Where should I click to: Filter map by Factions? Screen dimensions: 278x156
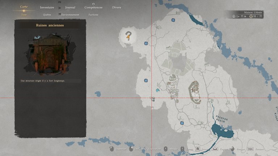coord(93,15)
